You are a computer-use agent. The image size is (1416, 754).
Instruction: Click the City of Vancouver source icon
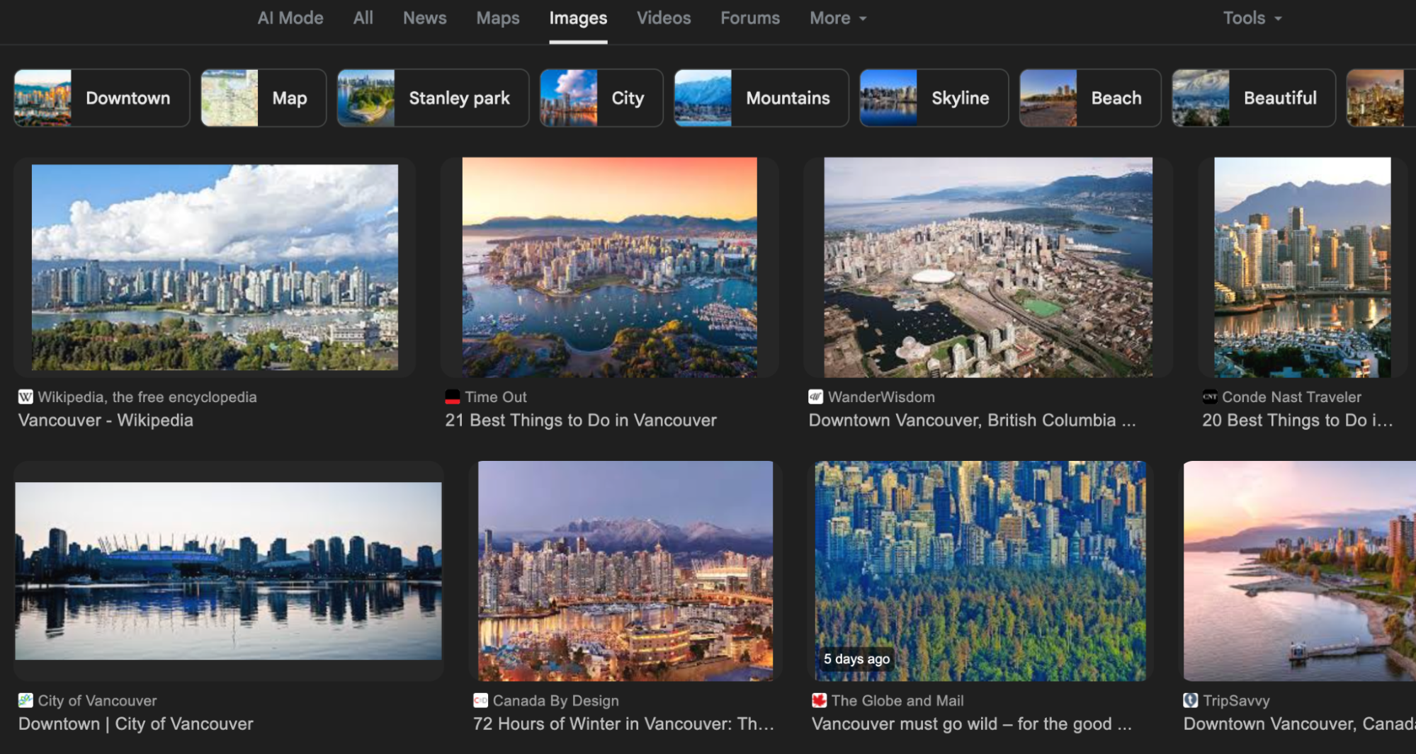tap(26, 701)
